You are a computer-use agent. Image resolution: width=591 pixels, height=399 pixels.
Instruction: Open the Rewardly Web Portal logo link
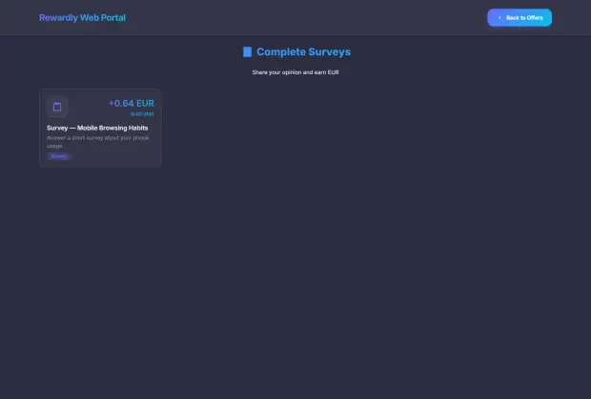click(82, 18)
